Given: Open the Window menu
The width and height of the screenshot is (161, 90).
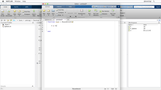Looking at the screenshot, I should click(x=17, y=1).
